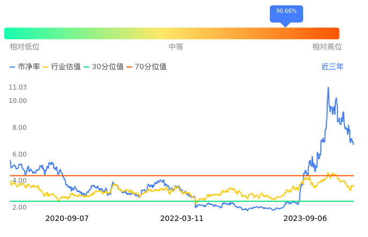Image resolution: width=368 pixels, height=237 pixels.
Task: Click the 2020-09-07 date axis label
Action: point(67,219)
